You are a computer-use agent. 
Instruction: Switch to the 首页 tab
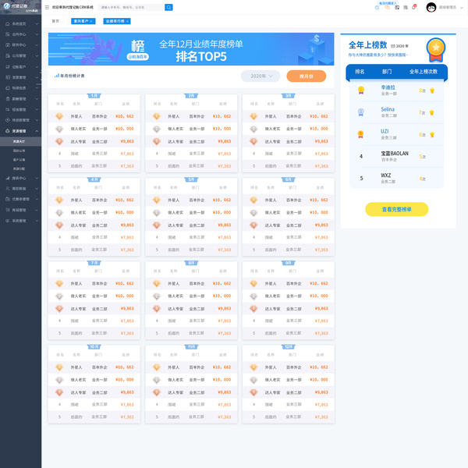pos(55,21)
